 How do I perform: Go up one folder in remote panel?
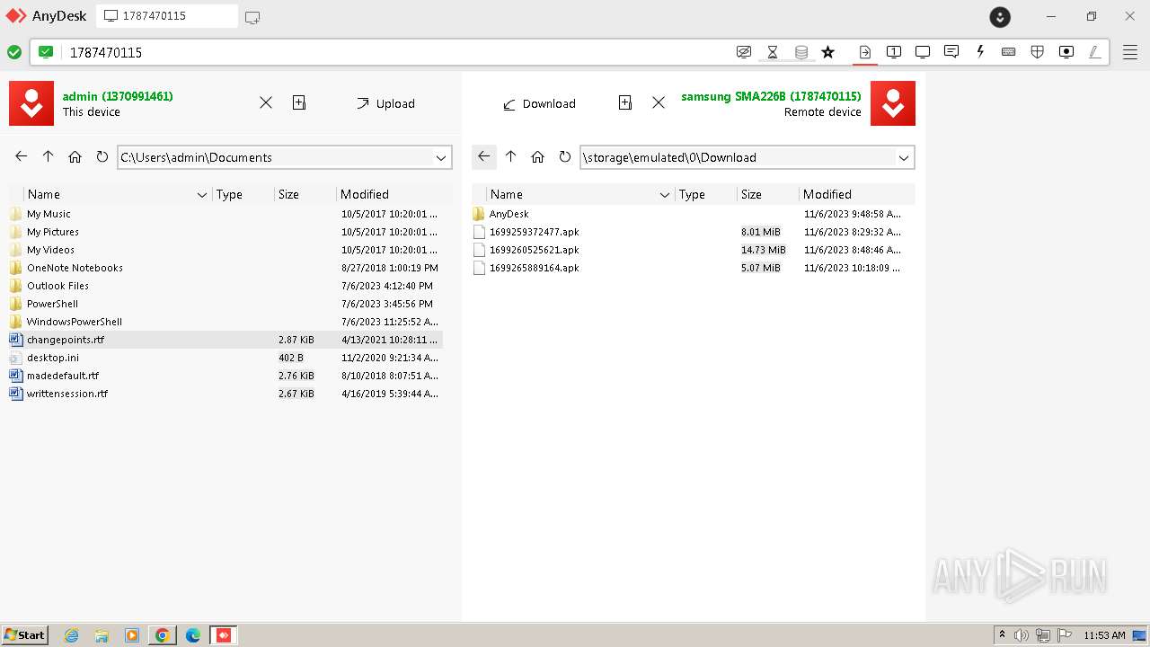click(x=511, y=156)
